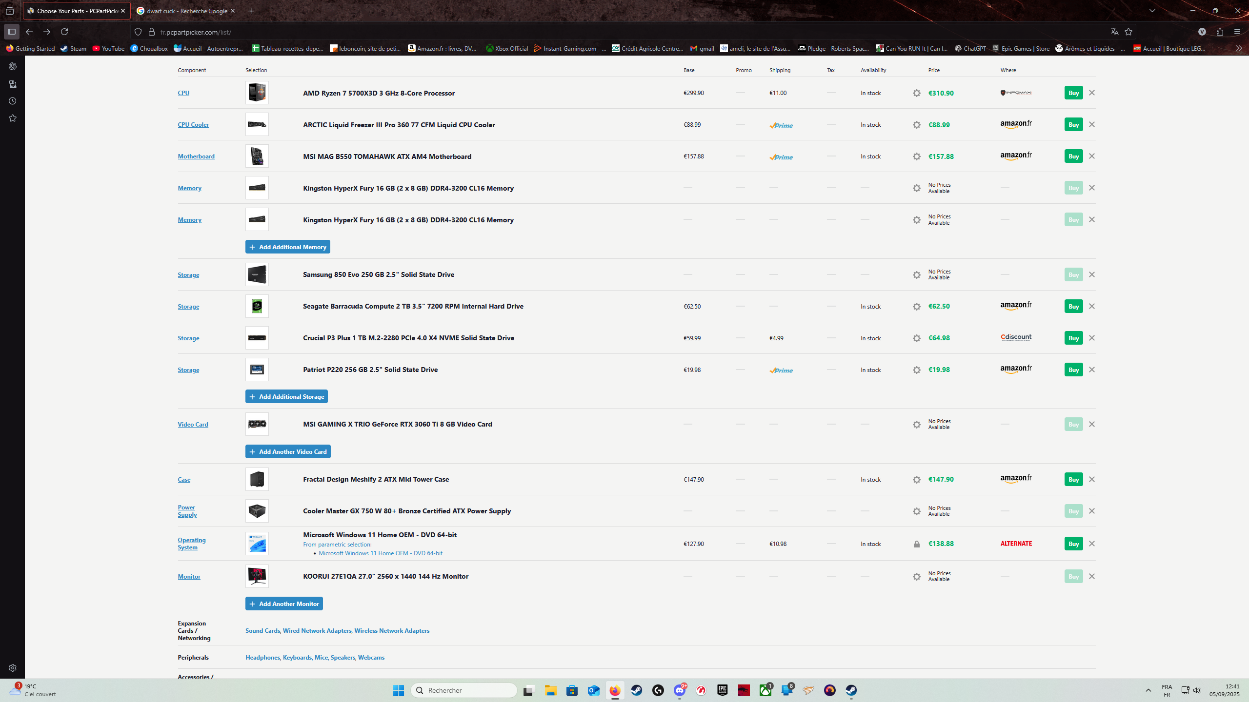This screenshot has height=702, width=1249.
Task: Open gear settings for Crucial P3 Plus
Action: click(x=916, y=338)
